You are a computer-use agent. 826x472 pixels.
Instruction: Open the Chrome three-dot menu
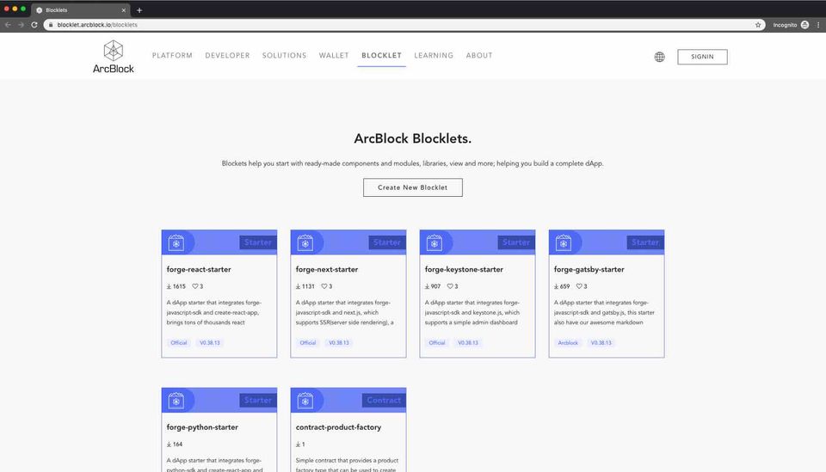pos(818,25)
